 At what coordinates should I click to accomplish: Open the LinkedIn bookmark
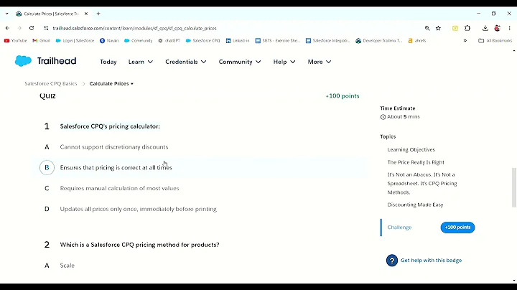(x=238, y=40)
